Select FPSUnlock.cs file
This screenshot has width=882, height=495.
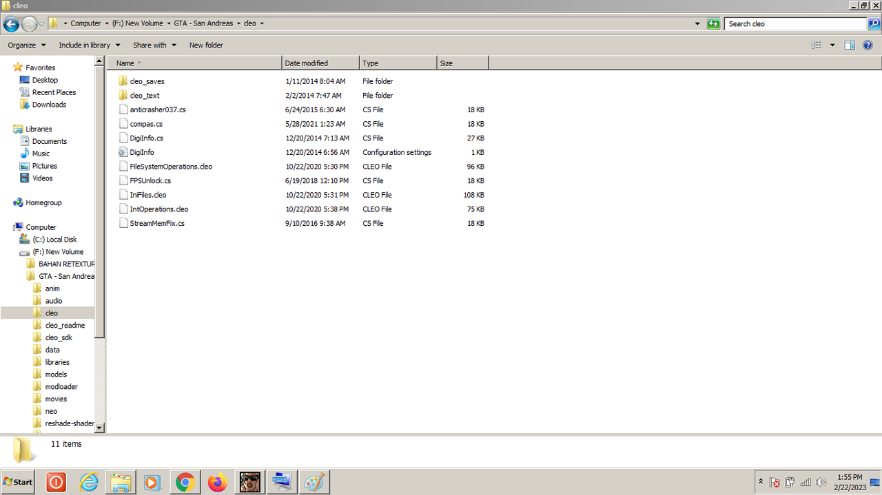(x=150, y=181)
